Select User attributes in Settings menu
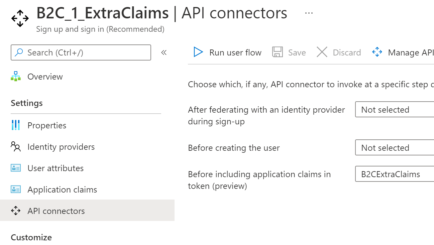The image size is (434, 245). tap(56, 168)
